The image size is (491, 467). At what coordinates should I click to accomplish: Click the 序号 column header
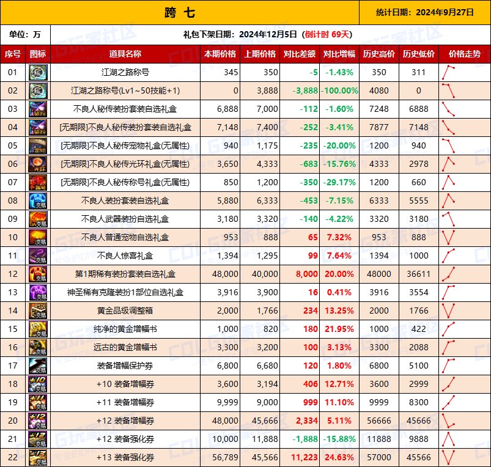tap(13, 54)
